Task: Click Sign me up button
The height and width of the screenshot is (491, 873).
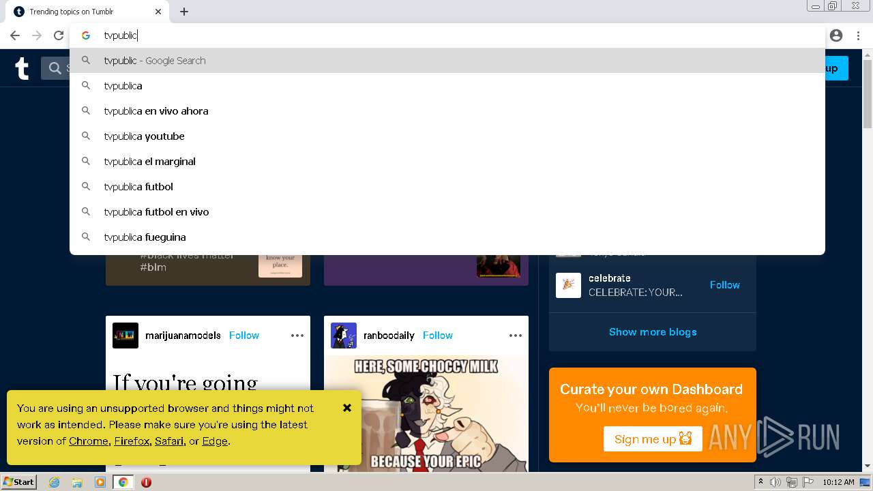Action: coord(653,438)
